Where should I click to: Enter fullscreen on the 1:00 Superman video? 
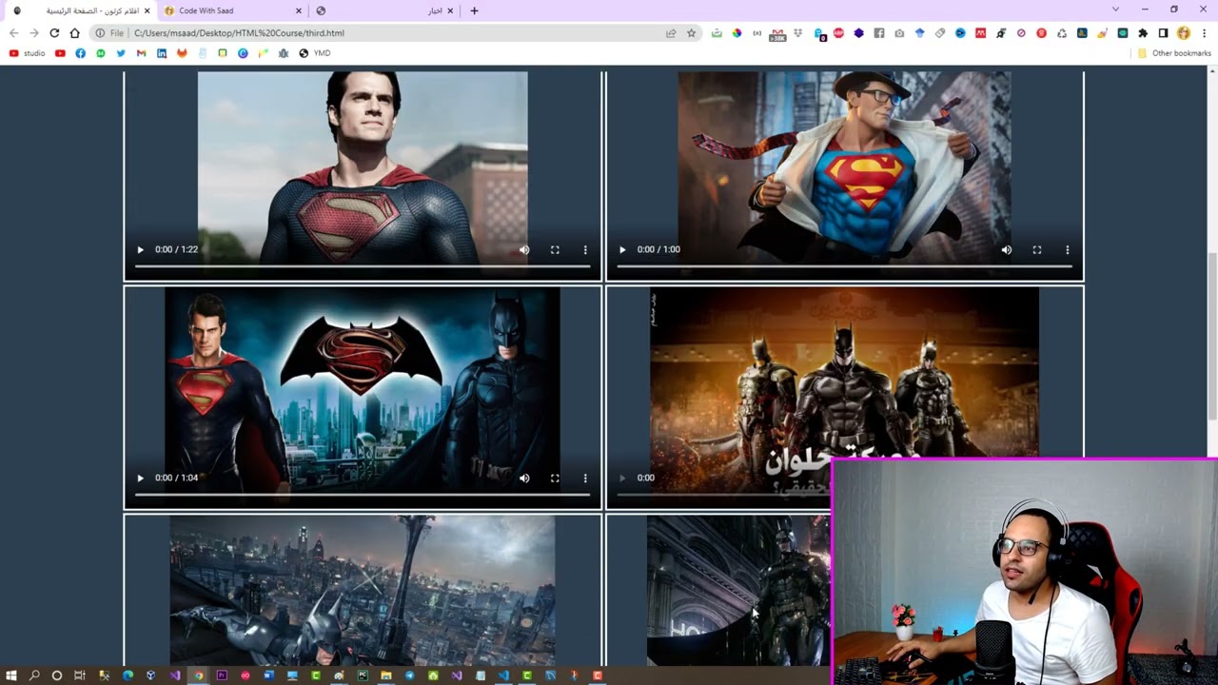coord(1037,249)
